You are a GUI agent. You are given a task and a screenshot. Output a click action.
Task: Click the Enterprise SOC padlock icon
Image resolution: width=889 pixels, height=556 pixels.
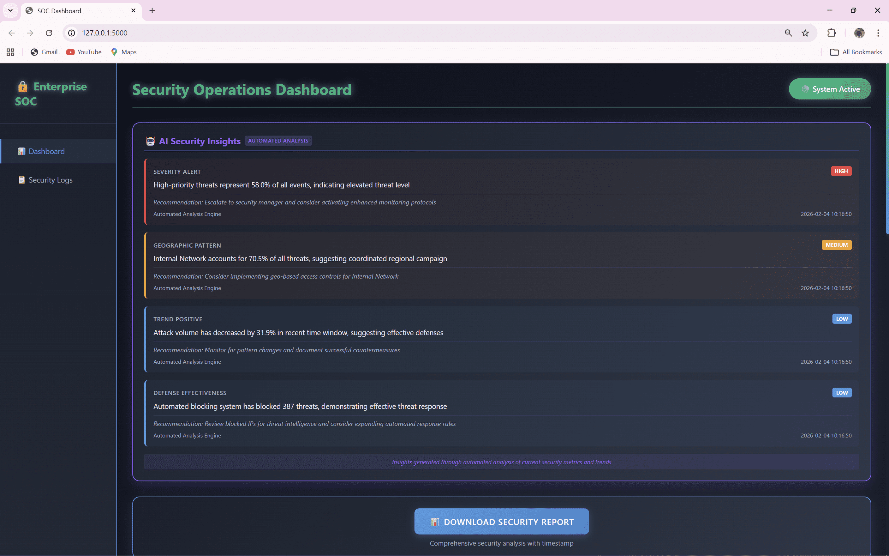click(x=23, y=87)
